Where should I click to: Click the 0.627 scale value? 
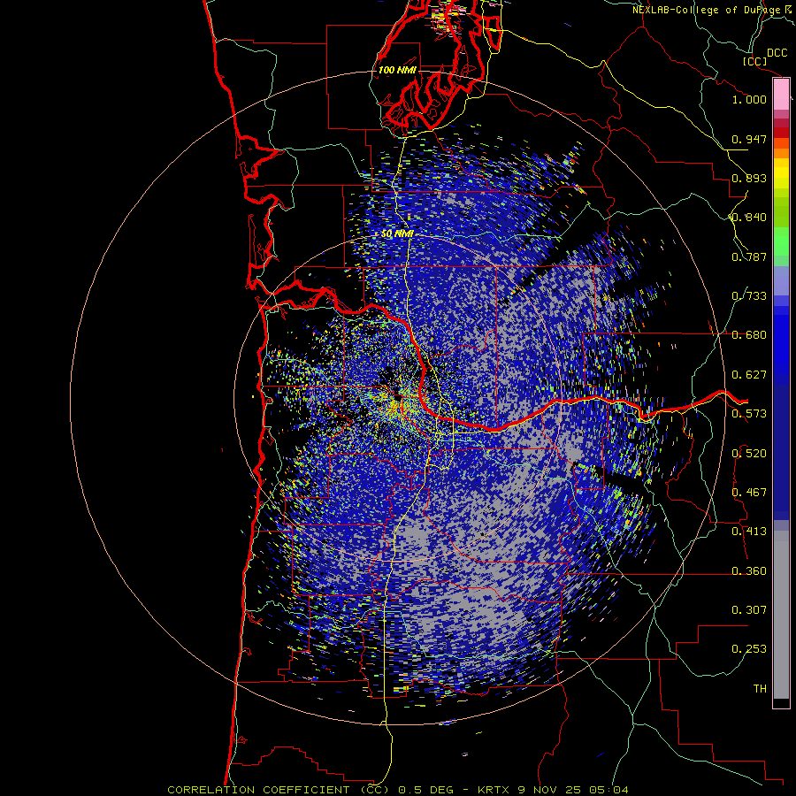[749, 375]
